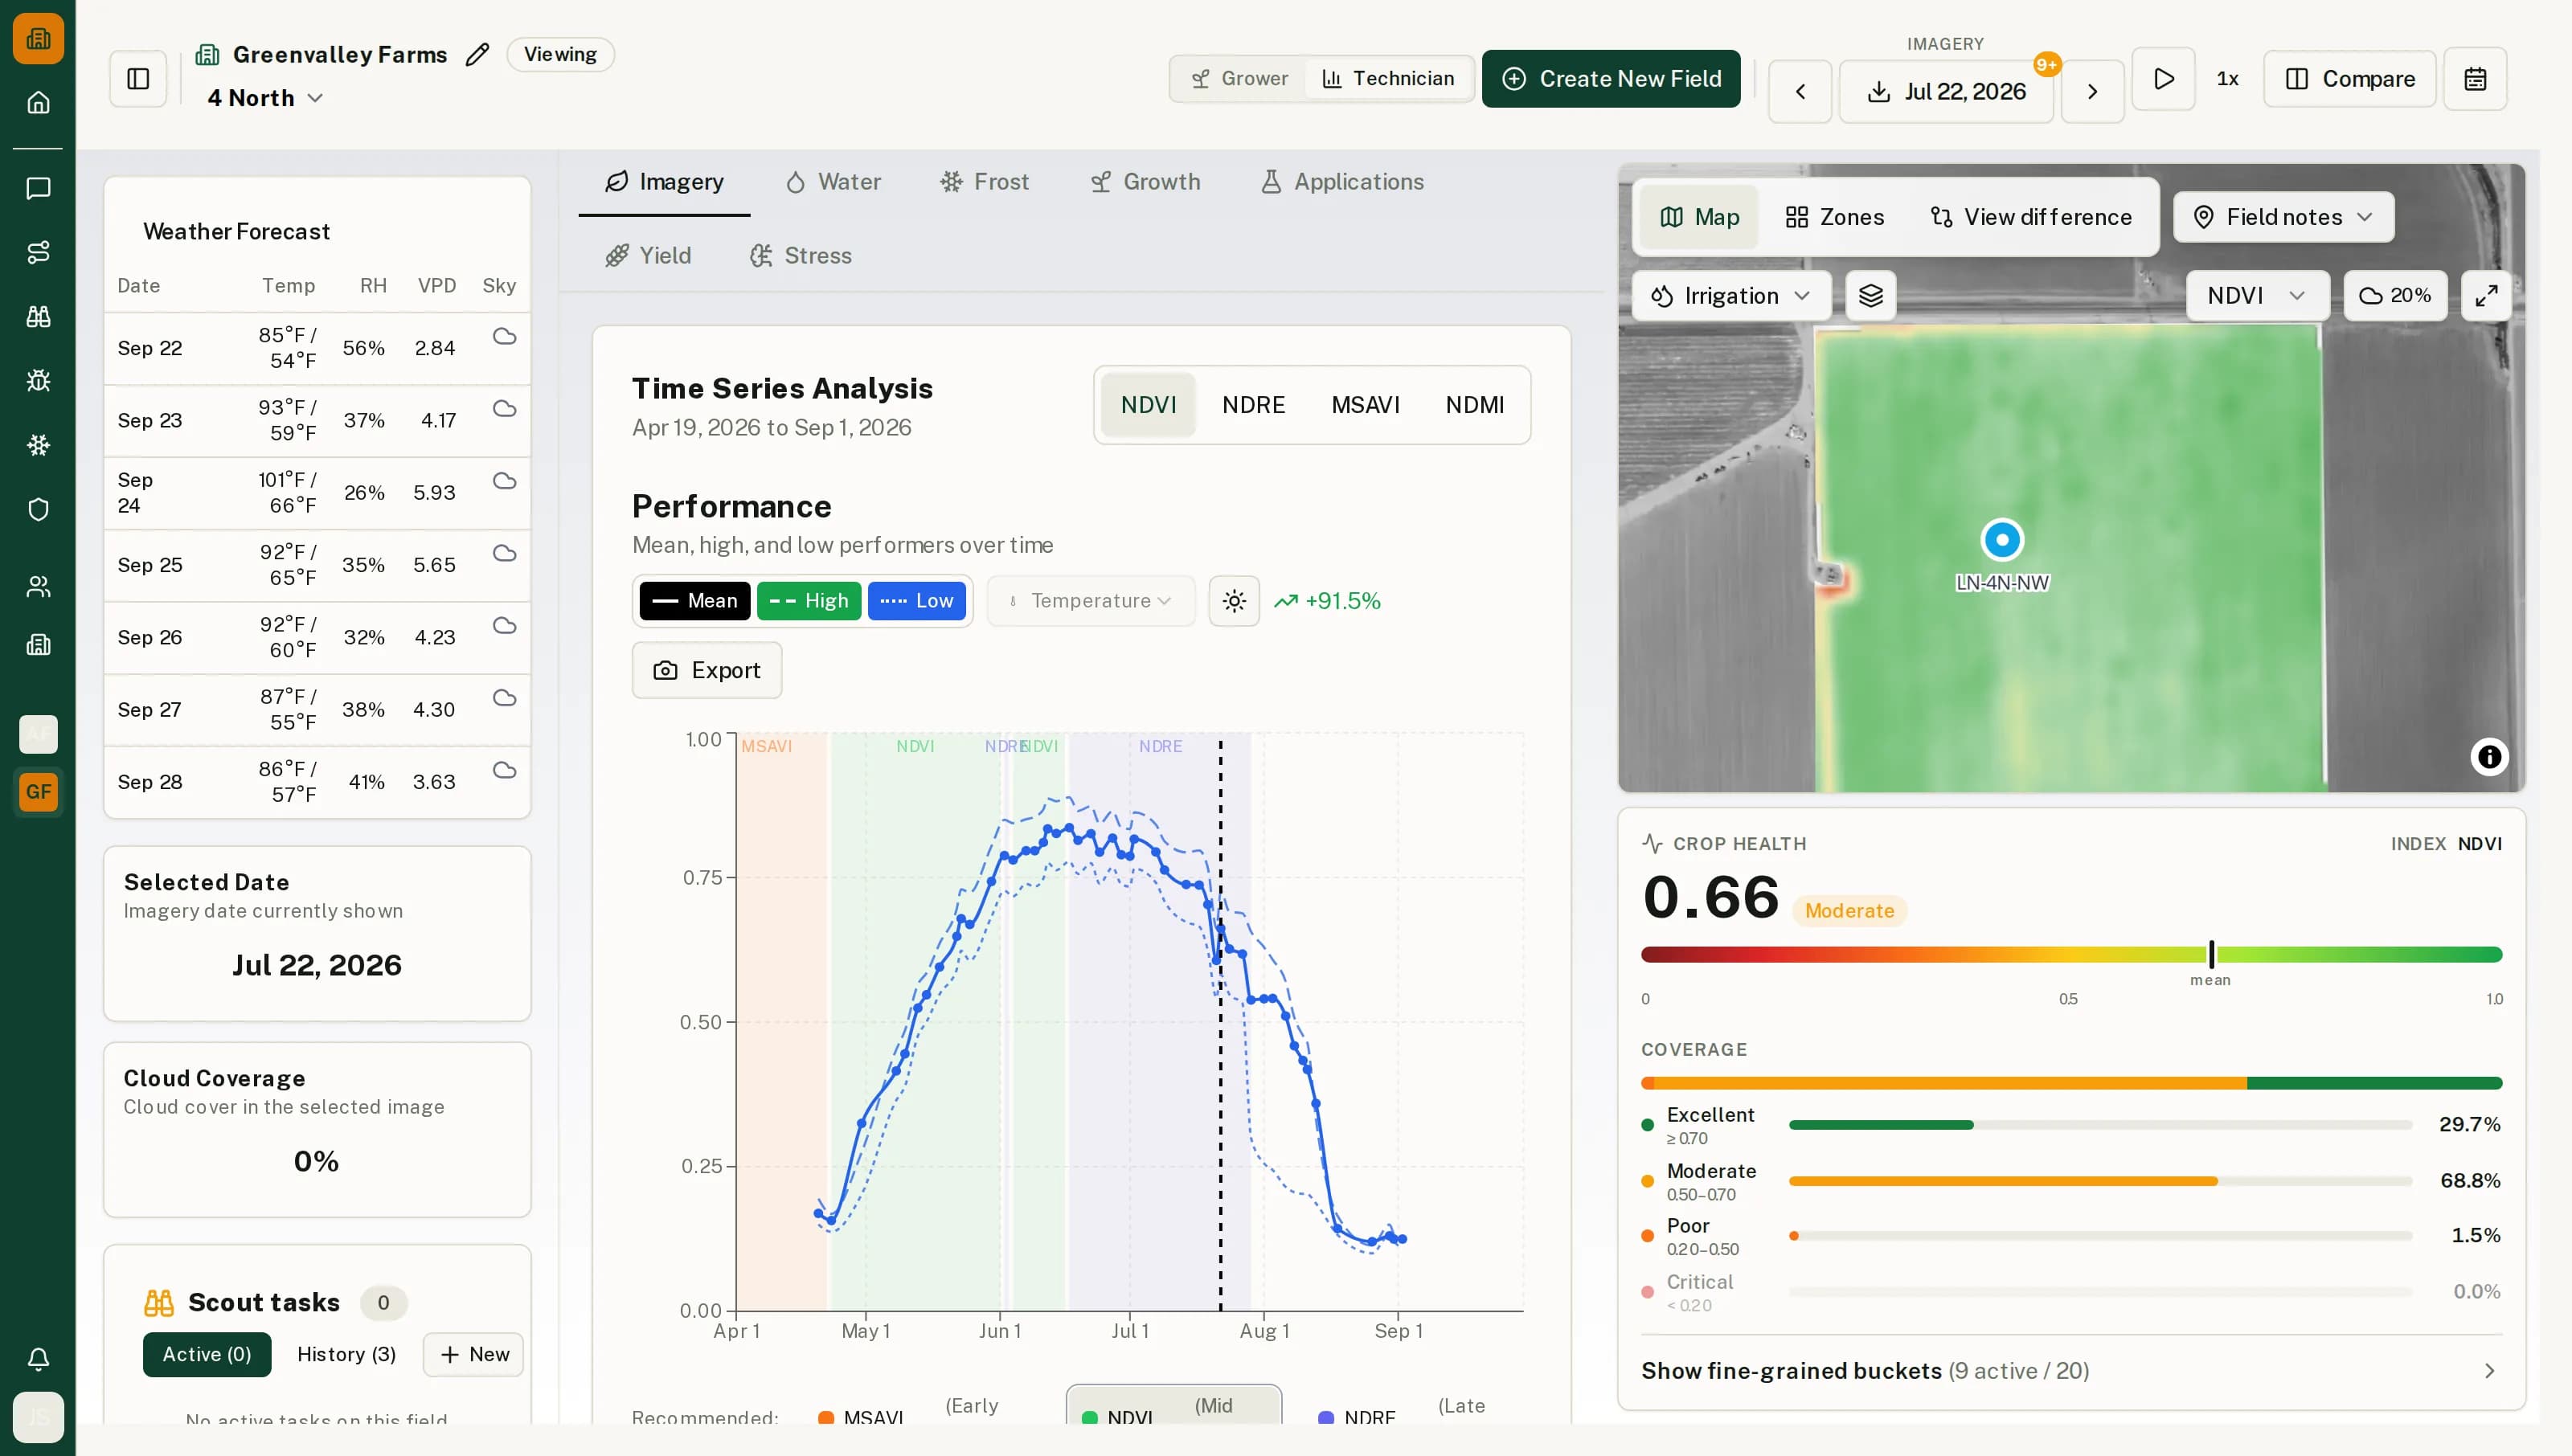Open the Stress tab
This screenshot has width=2572, height=1456.
point(801,256)
